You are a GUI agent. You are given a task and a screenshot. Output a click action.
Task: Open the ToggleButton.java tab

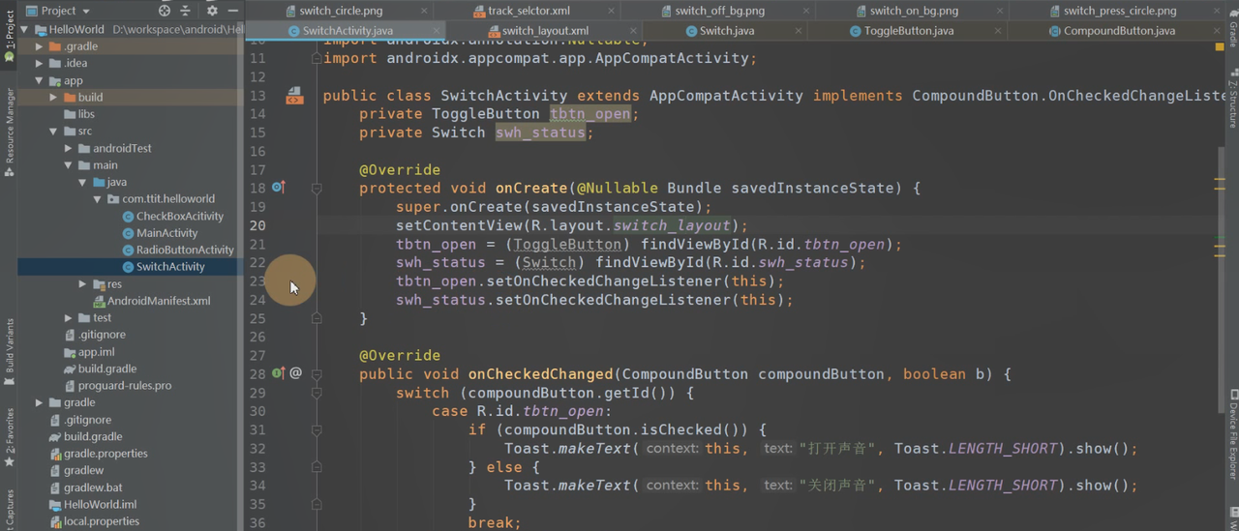908,31
